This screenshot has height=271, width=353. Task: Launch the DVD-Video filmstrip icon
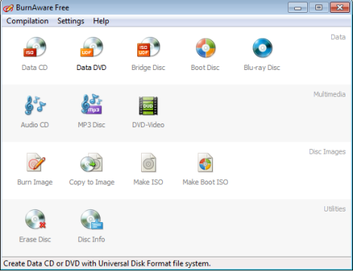pyautogui.click(x=149, y=106)
